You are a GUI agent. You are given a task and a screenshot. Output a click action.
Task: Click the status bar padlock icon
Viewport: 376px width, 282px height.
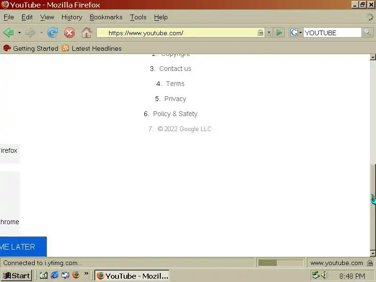tap(370, 263)
